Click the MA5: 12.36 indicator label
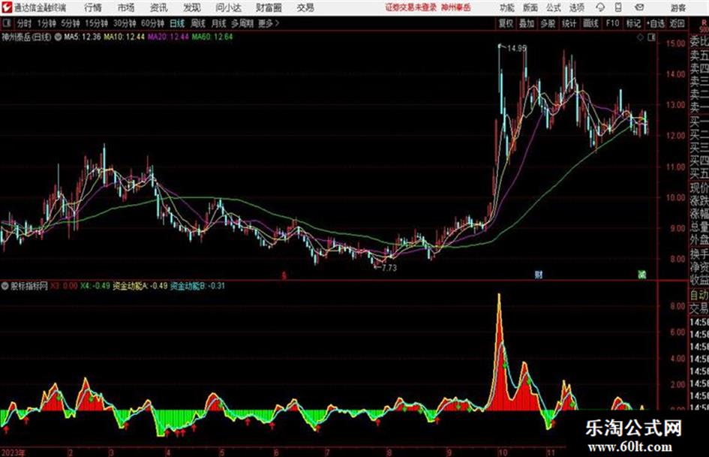709x457 pixels. [x=83, y=37]
